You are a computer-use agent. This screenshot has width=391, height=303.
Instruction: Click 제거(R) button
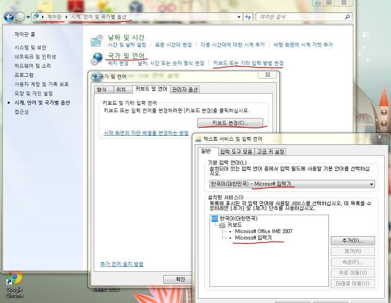pos(353,251)
